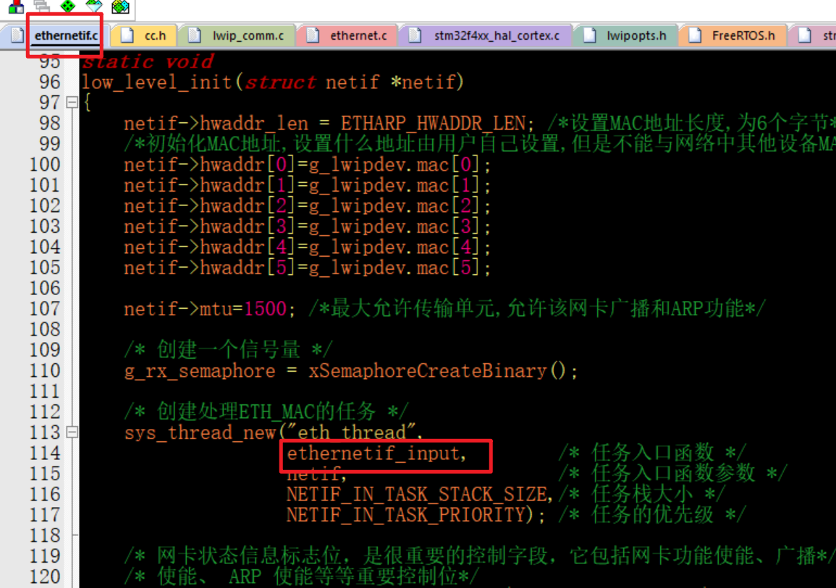Viewport: 836px width, 588px height.
Task: Launch the Pack Installer icon
Action: pos(120,7)
